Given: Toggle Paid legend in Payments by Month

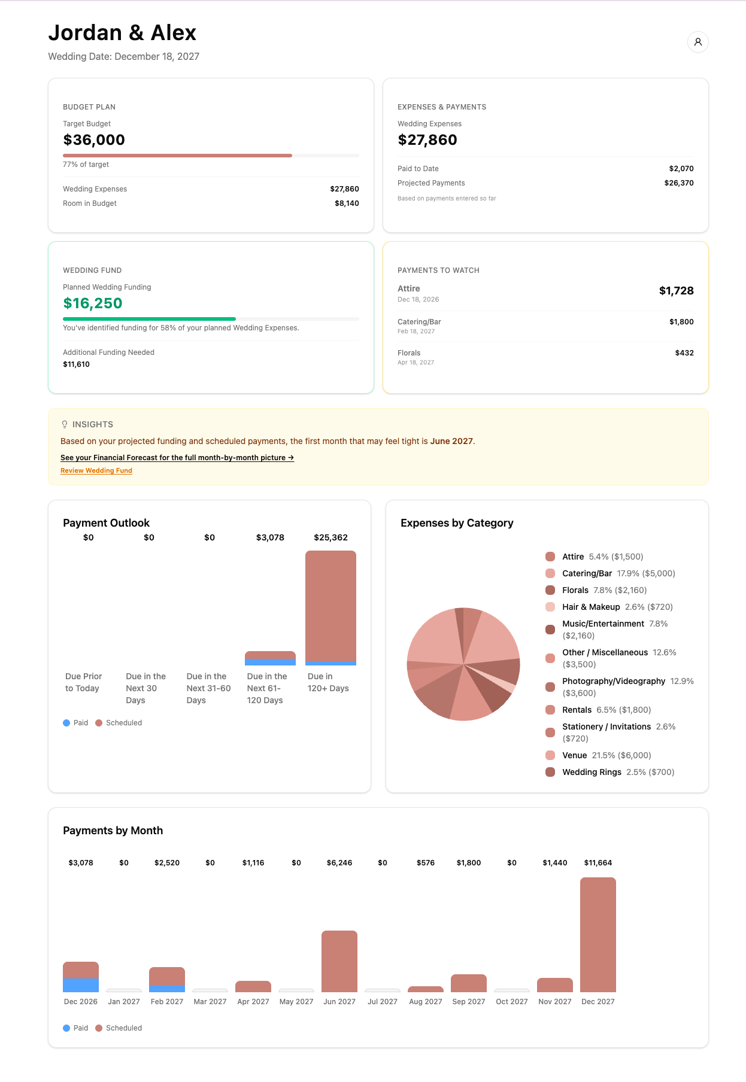Looking at the screenshot, I should click(x=75, y=1028).
